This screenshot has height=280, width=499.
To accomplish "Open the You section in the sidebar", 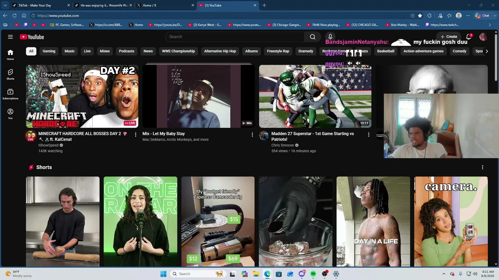I will tap(10, 114).
